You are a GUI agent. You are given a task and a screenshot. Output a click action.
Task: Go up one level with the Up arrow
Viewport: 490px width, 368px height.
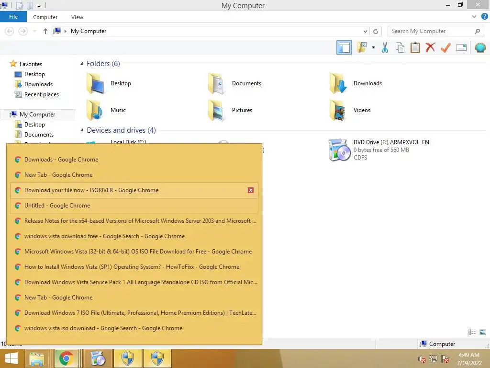point(45,31)
